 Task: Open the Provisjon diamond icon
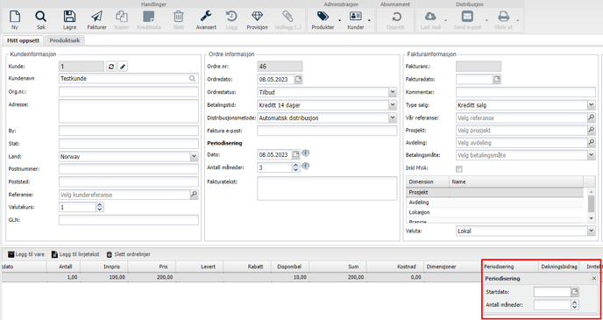click(257, 19)
